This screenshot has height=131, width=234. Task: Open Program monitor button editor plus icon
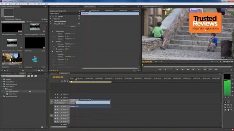(x=232, y=70)
